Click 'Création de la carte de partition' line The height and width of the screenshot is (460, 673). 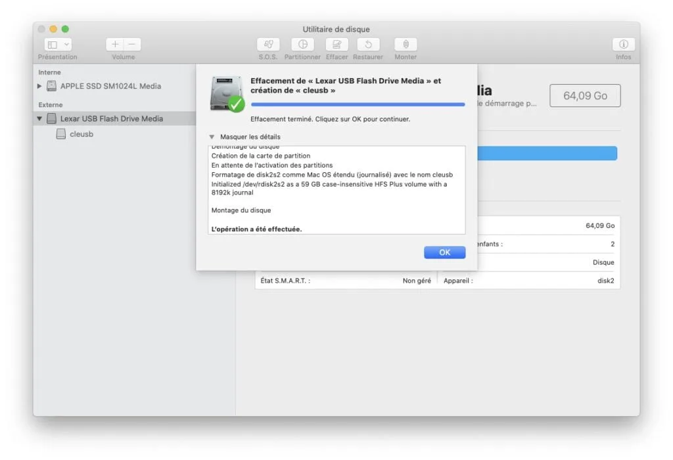coord(260,156)
